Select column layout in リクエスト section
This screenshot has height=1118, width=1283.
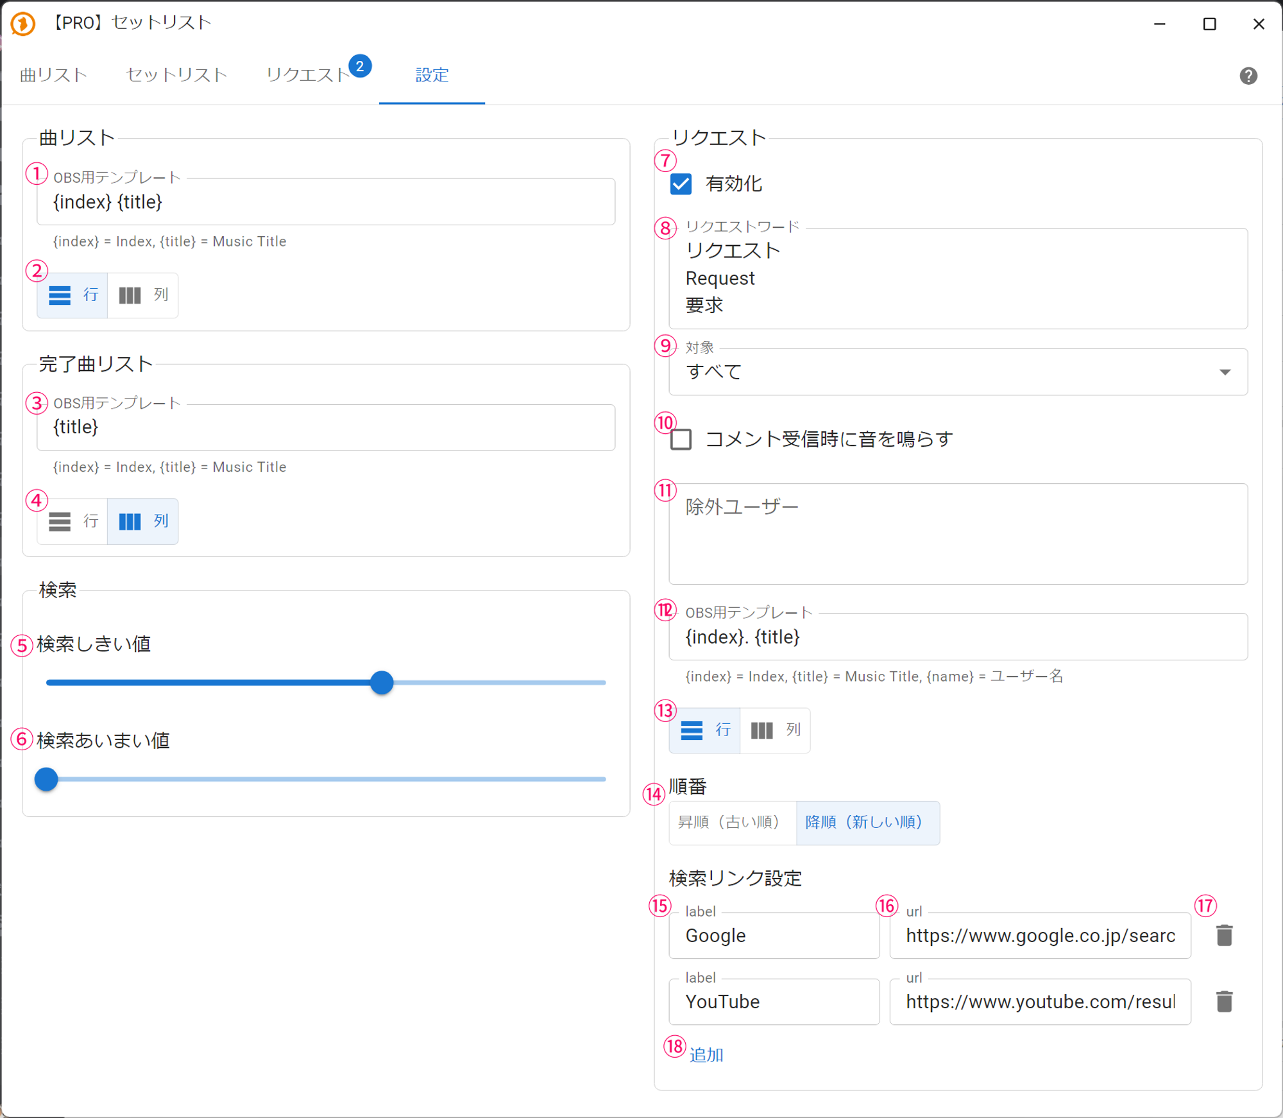coord(775,730)
